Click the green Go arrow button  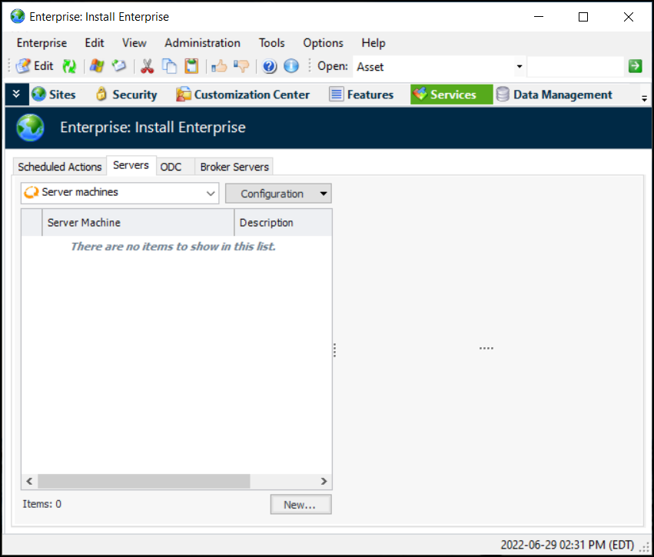(x=636, y=66)
